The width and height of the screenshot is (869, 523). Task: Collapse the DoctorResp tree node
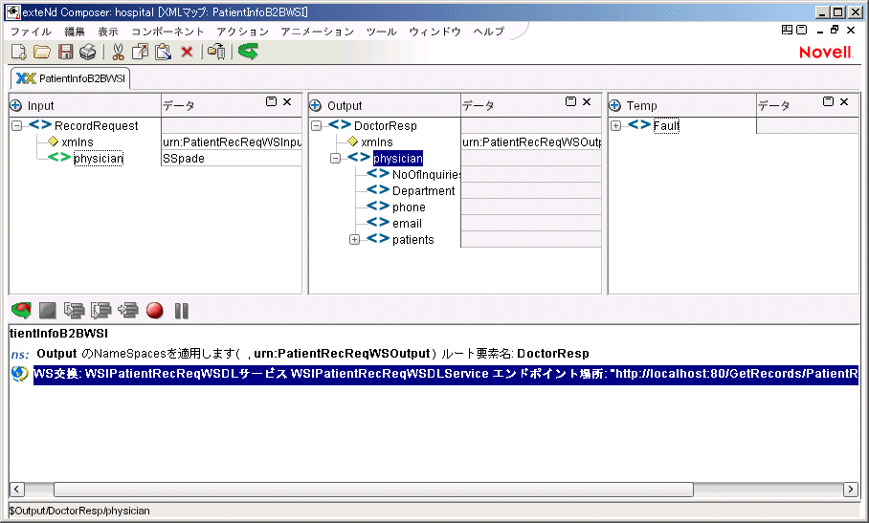coord(316,125)
